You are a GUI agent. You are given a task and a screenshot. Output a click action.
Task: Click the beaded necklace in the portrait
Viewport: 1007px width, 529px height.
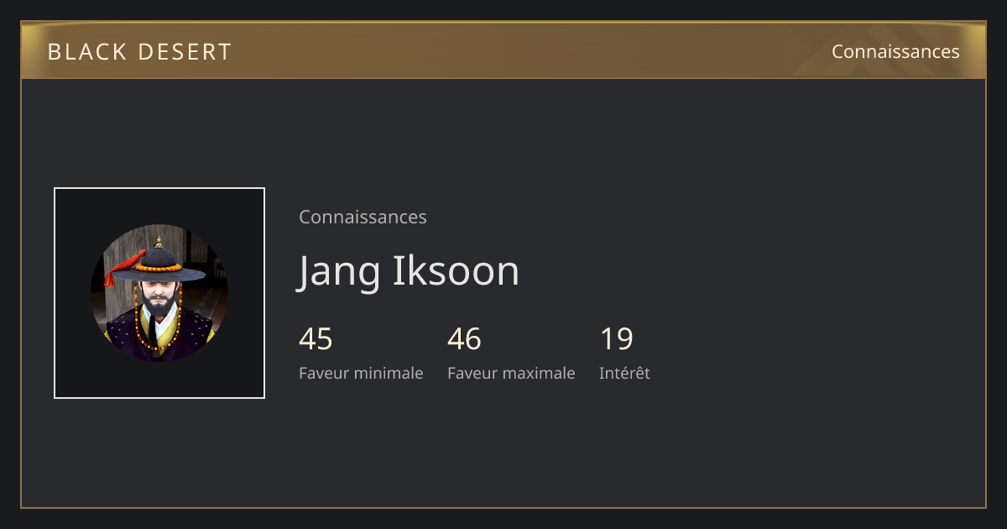tap(157, 326)
